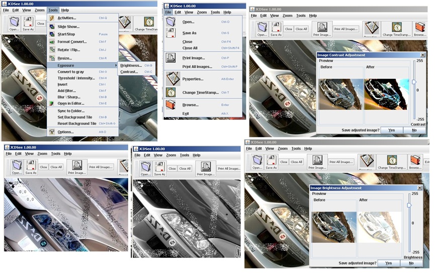
Task: Click Change TimeStamp icon in Contrast window toolbar
Action: click(x=397, y=29)
